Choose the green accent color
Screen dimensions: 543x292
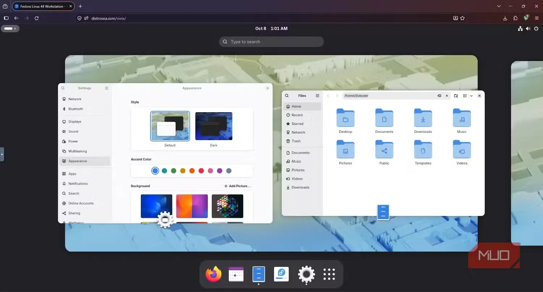(173, 171)
